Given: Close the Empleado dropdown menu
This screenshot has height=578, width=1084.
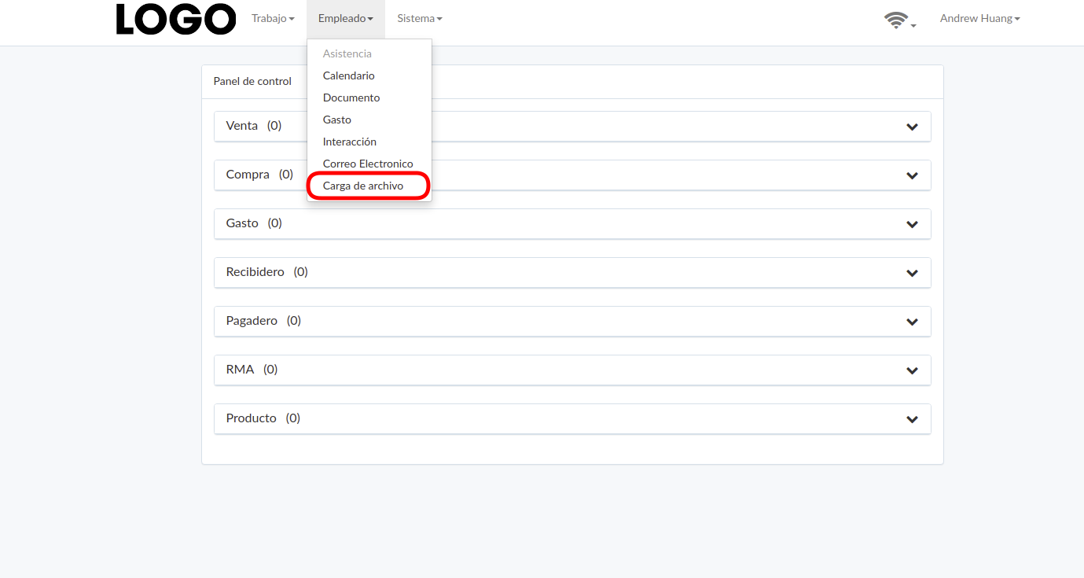Looking at the screenshot, I should point(346,18).
